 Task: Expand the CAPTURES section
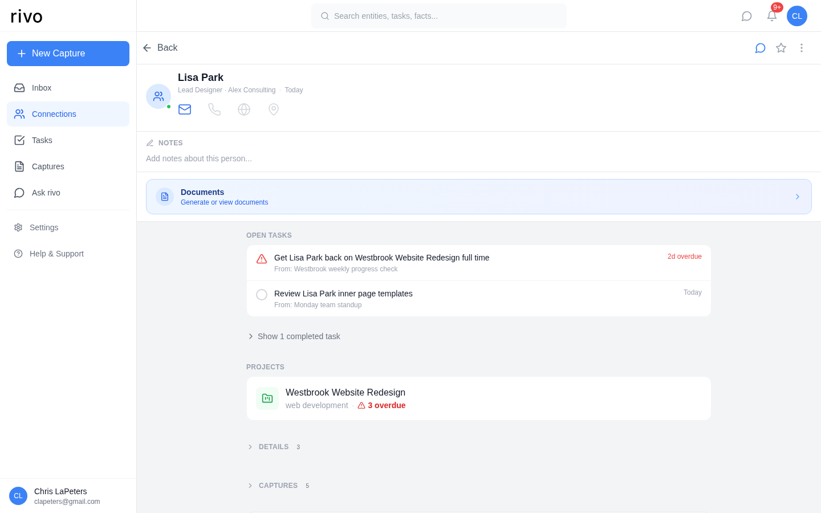pyautogui.click(x=278, y=485)
